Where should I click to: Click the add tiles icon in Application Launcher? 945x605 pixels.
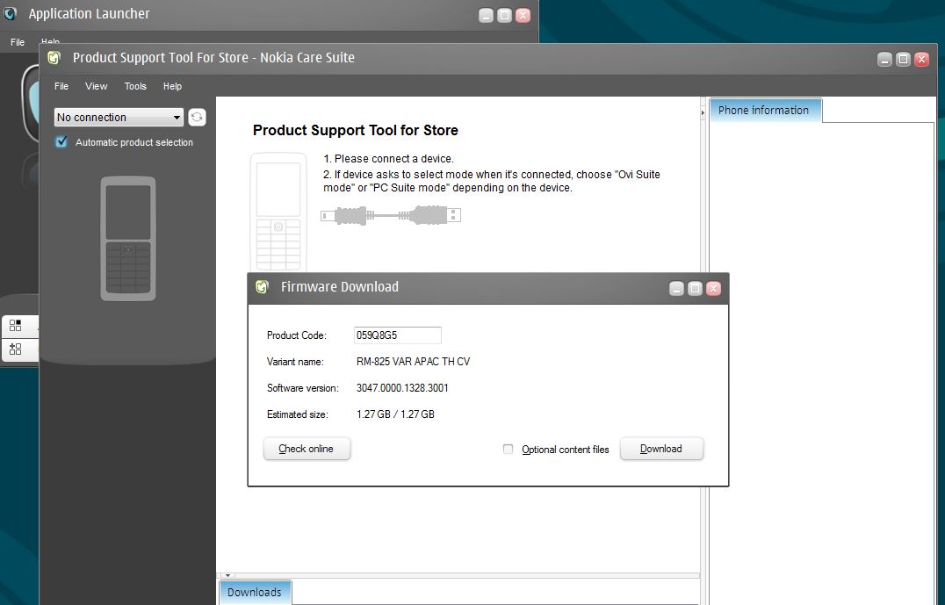point(16,349)
